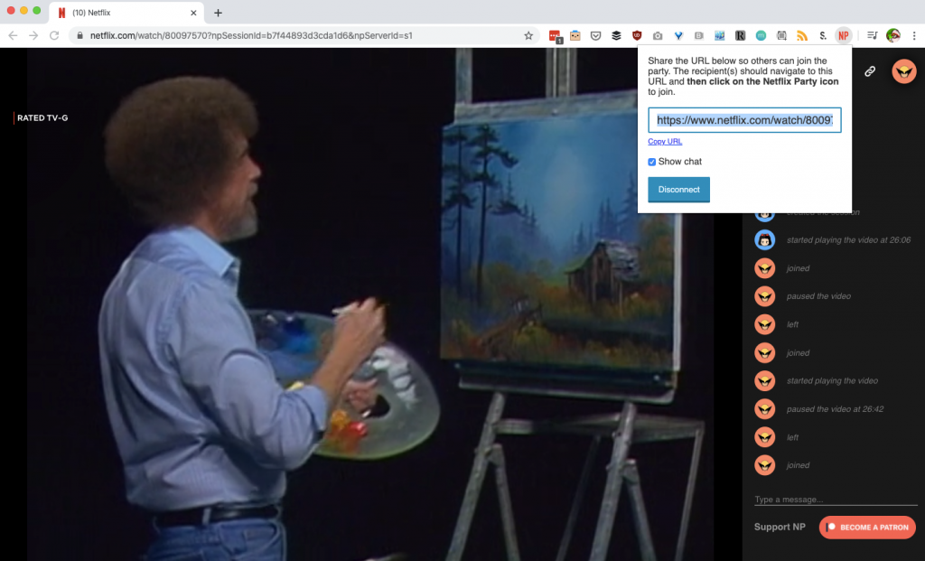Screen dimensions: 925x561
Task: Click the Type a message box
Action: point(836,500)
